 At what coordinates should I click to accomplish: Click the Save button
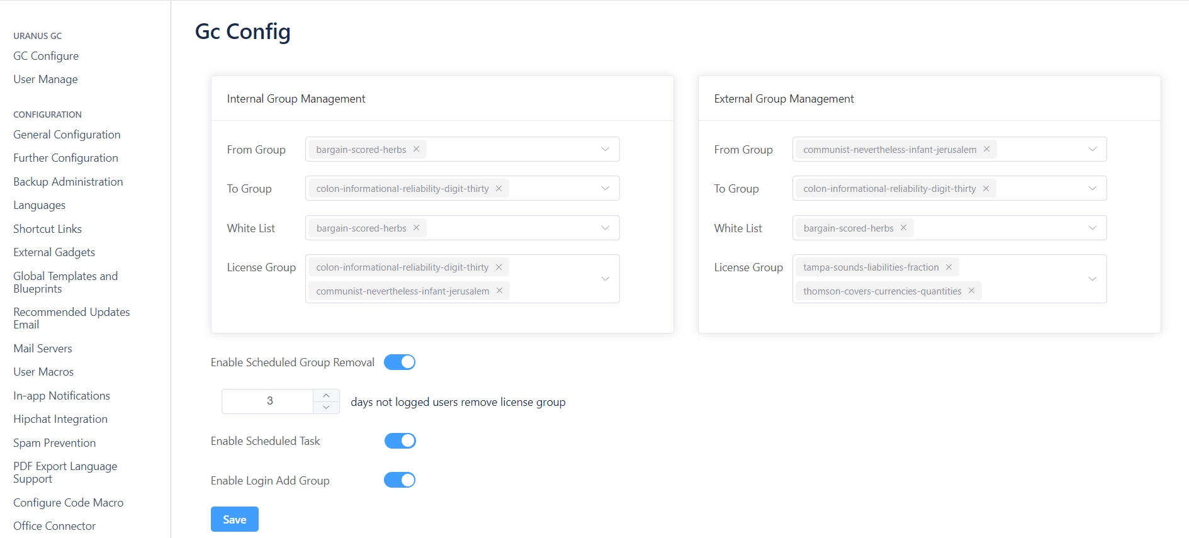(x=234, y=519)
